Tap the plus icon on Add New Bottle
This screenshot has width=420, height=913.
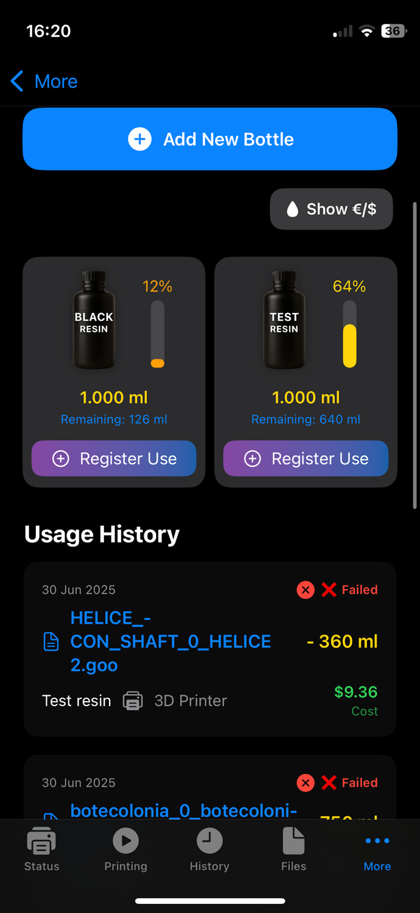pos(139,139)
